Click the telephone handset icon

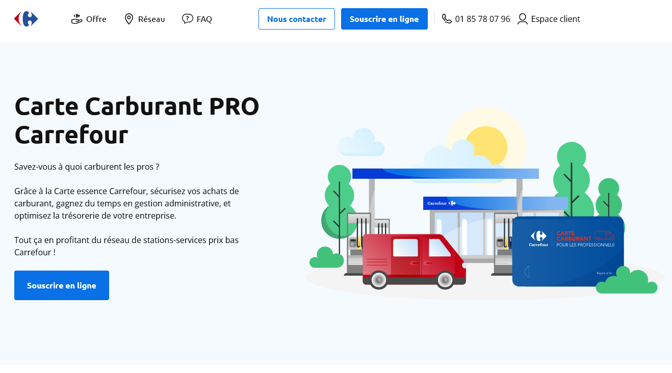click(447, 19)
